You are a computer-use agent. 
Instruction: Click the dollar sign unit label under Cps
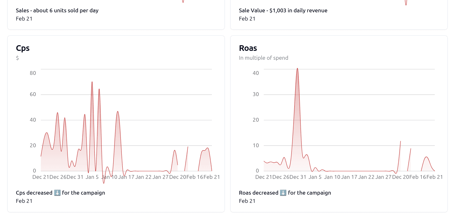pos(17,58)
